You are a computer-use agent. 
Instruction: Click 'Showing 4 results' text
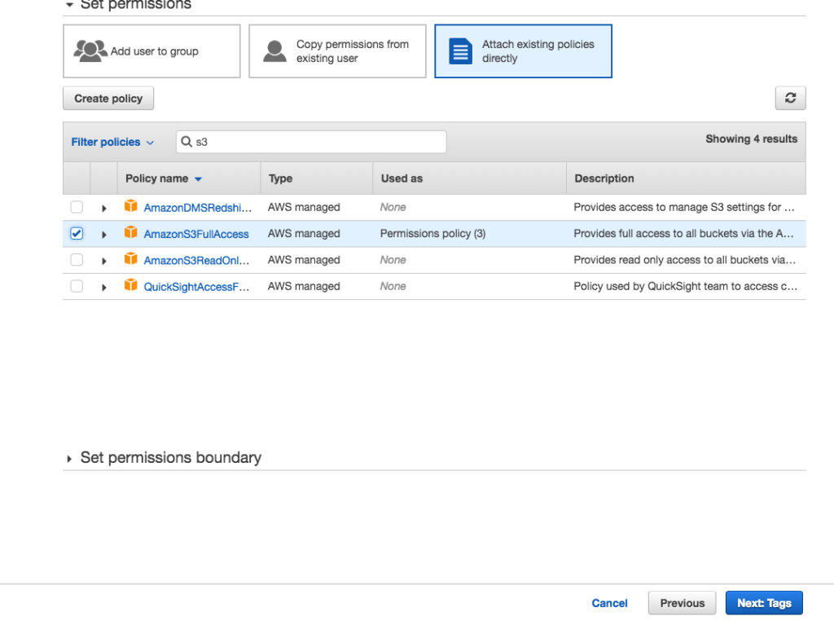[x=751, y=139]
